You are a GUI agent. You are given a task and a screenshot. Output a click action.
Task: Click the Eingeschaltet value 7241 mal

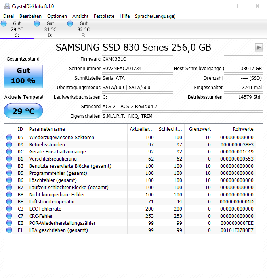(244, 88)
